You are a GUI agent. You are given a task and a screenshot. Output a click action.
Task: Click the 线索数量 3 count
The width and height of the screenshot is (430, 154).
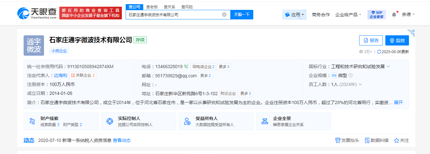click(x=50, y=125)
